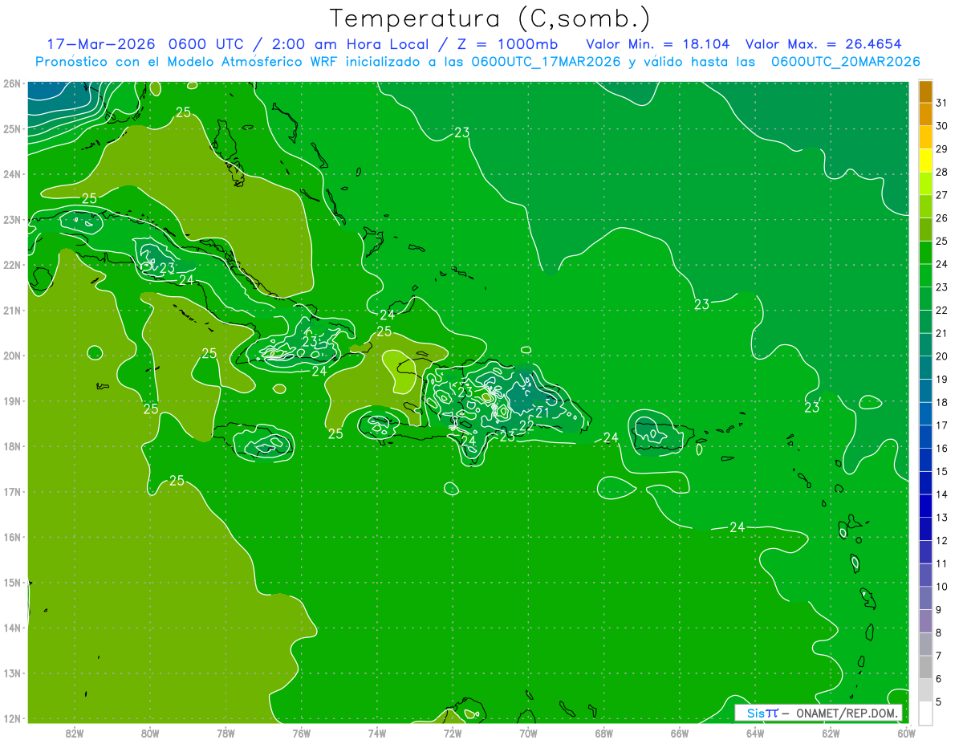Click the '64W' longitude axis label
Viewport: 963px width, 744px height.
(x=755, y=732)
